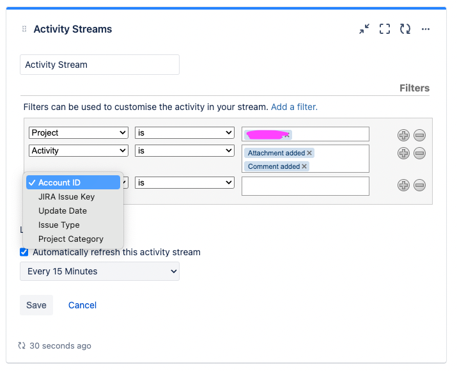The image size is (457, 371).
Task: Click the Add a filter link
Action: [294, 107]
